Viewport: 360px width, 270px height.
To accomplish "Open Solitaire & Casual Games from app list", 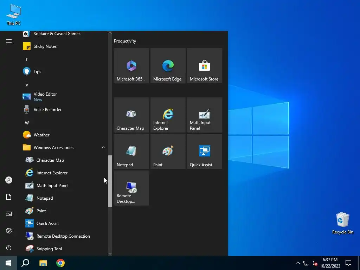I will pyautogui.click(x=64, y=34).
